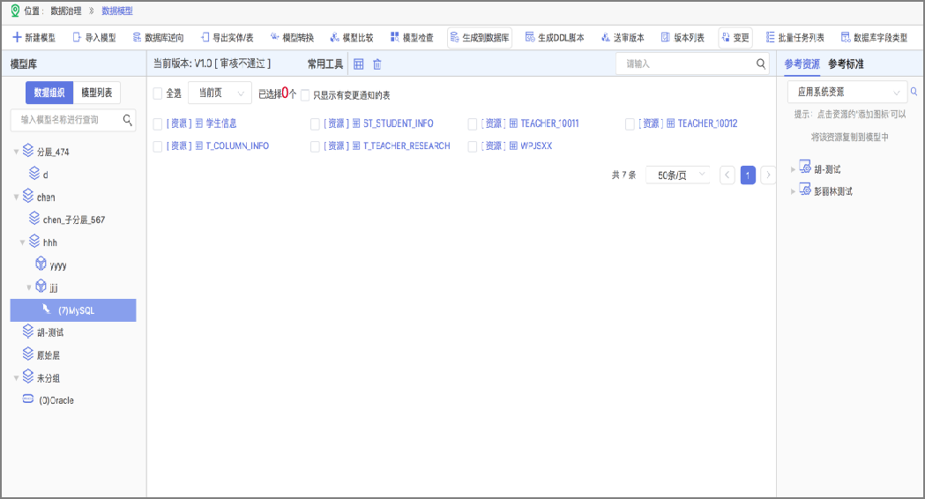
Task: Check the 全选 checkbox
Action: (x=158, y=93)
